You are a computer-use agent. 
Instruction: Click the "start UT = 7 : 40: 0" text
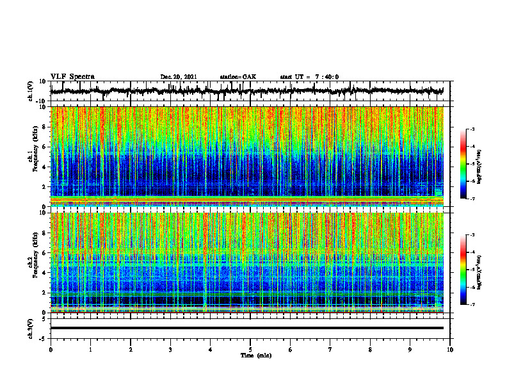tap(309, 77)
